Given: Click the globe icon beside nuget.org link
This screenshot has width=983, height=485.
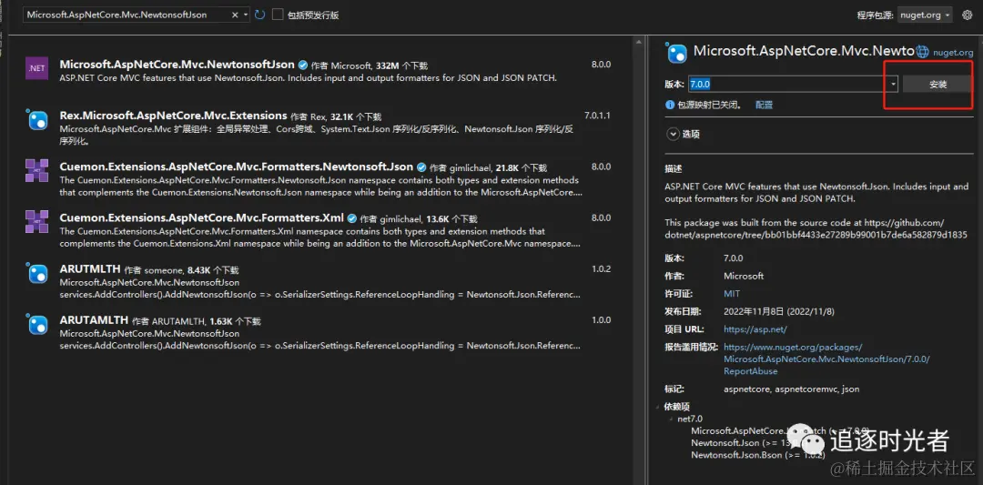Looking at the screenshot, I should click(x=922, y=53).
